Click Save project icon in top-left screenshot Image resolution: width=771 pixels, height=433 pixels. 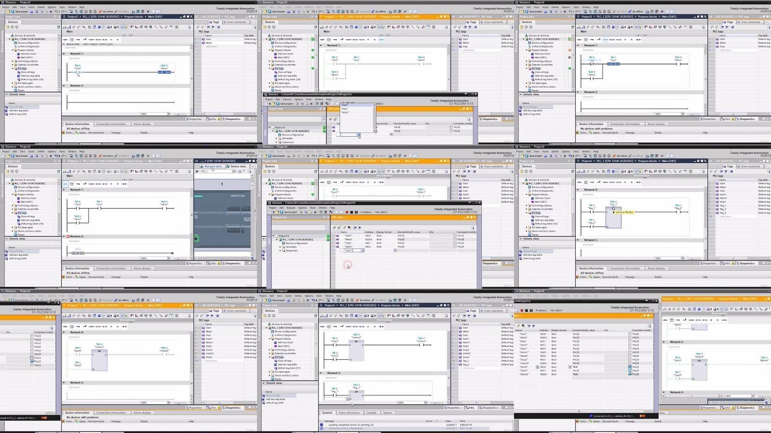[x=13, y=12]
